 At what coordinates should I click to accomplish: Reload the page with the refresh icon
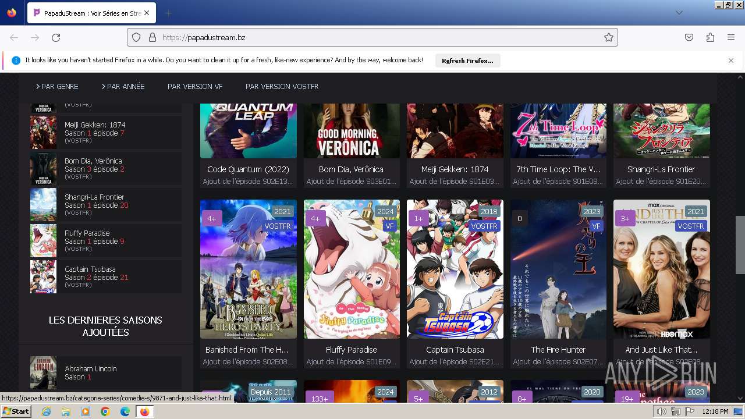tap(56, 37)
